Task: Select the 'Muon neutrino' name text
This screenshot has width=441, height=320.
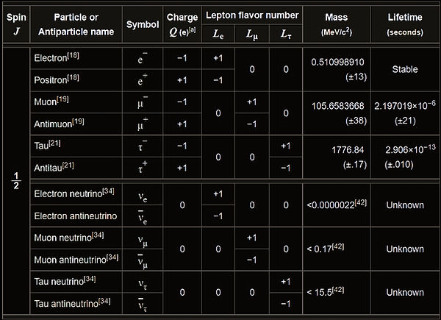Action: pyautogui.click(x=62, y=238)
